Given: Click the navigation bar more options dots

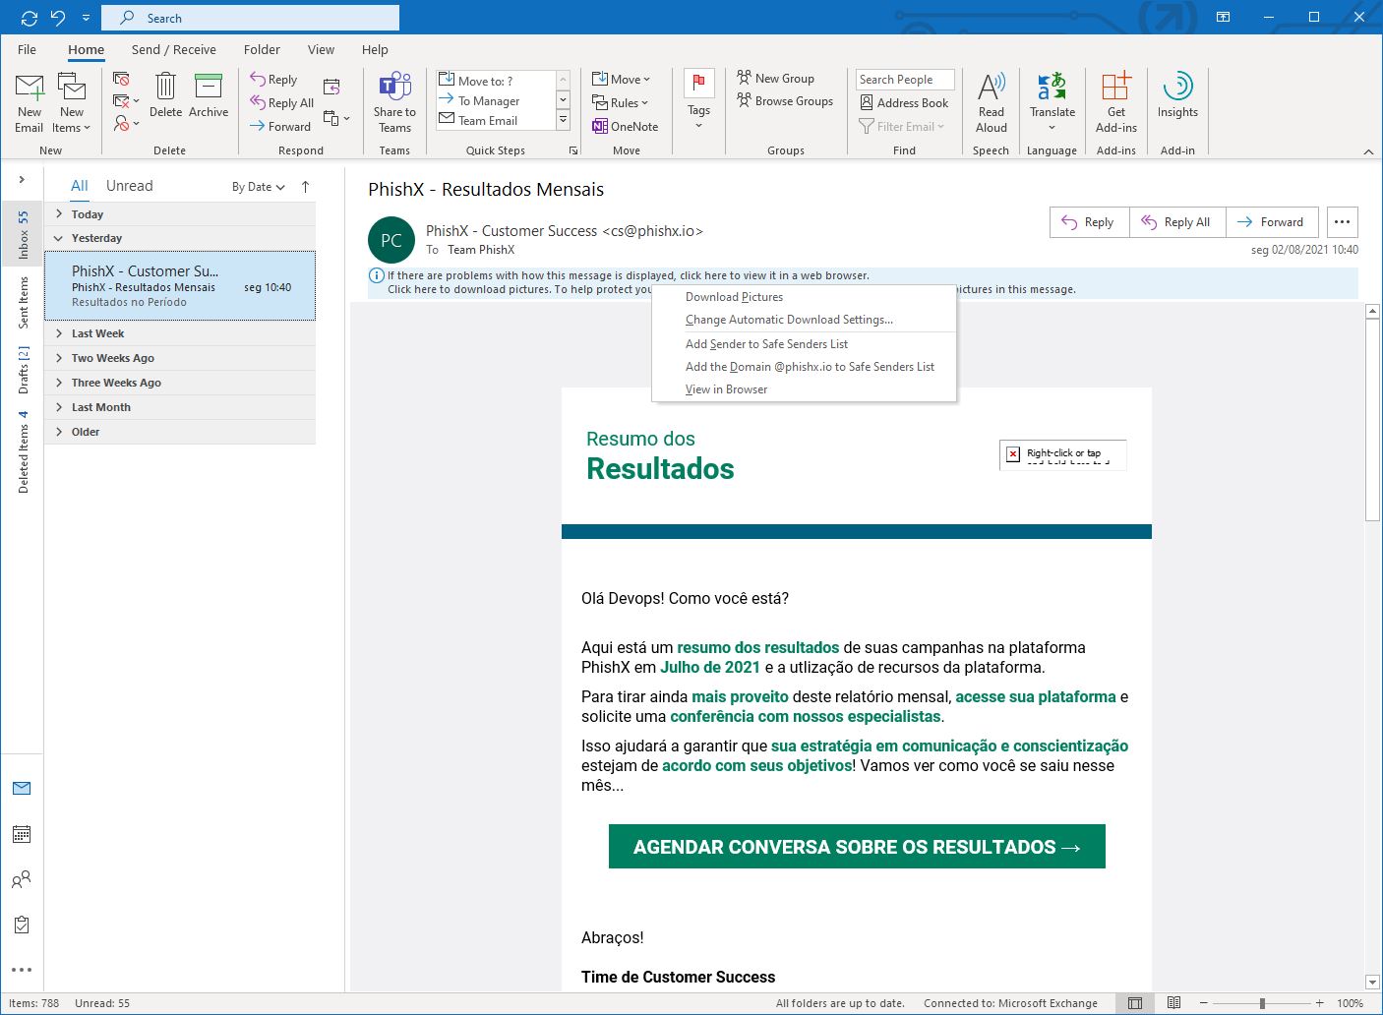Looking at the screenshot, I should point(22,970).
